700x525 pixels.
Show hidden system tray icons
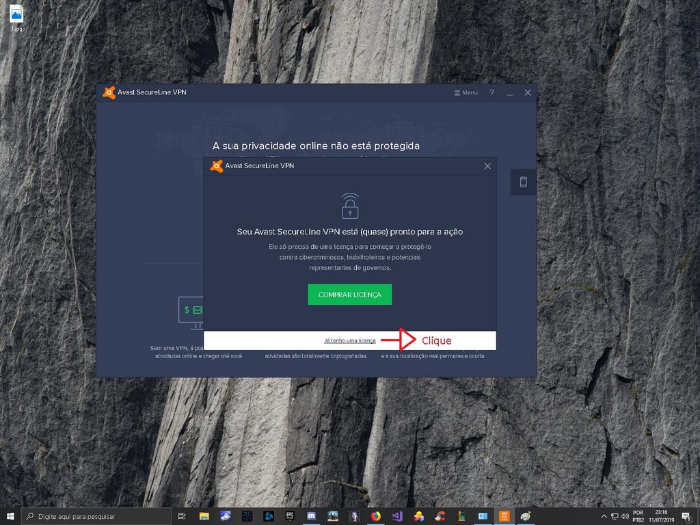604,516
